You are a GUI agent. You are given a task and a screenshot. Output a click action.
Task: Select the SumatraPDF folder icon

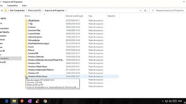click(26, 53)
